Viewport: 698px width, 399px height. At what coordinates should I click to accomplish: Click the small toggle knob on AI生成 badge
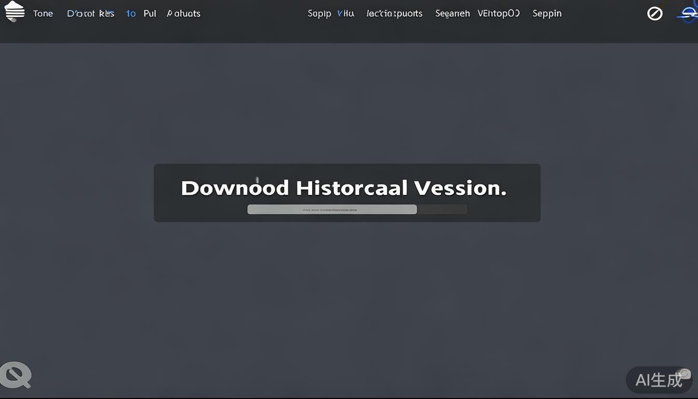click(x=684, y=374)
